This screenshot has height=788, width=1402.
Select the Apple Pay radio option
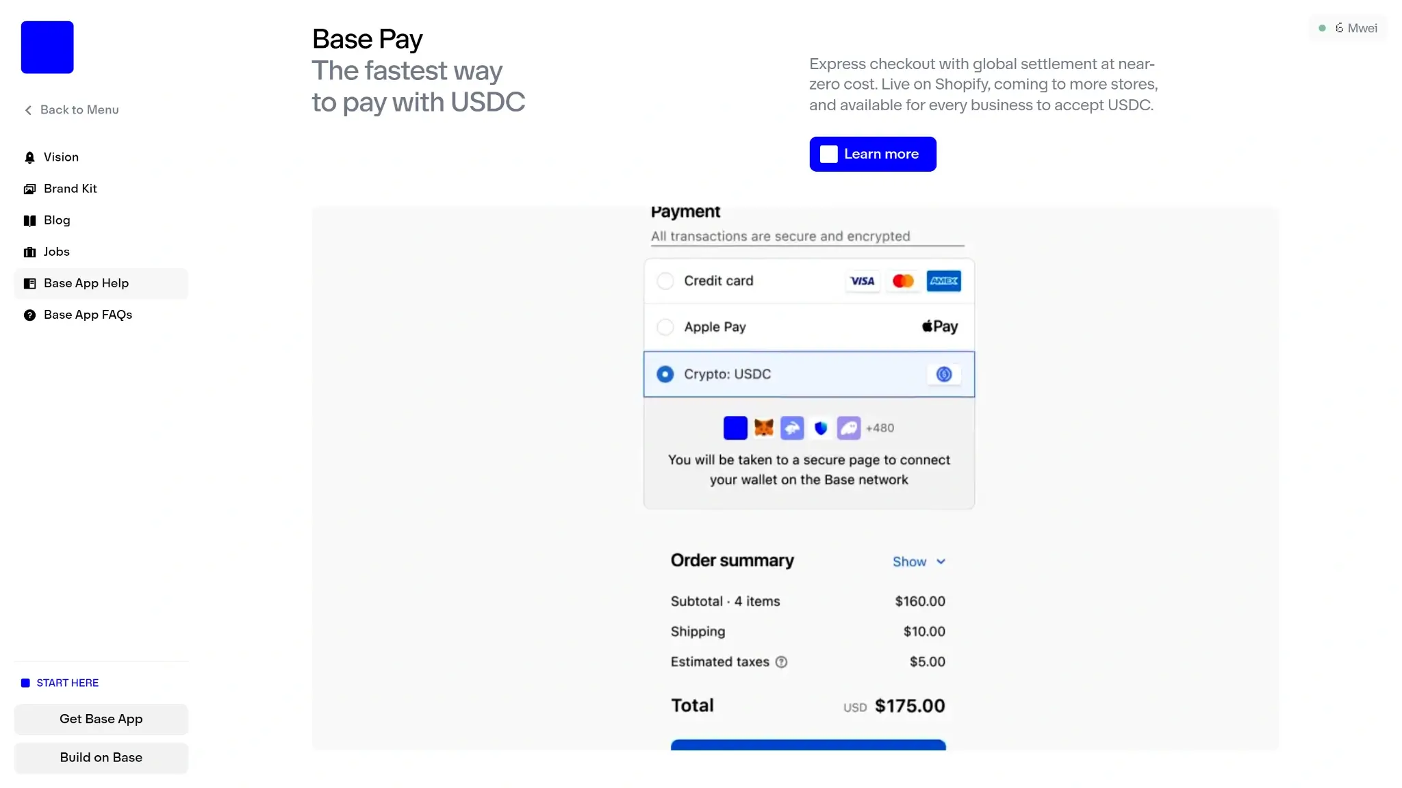coord(665,327)
